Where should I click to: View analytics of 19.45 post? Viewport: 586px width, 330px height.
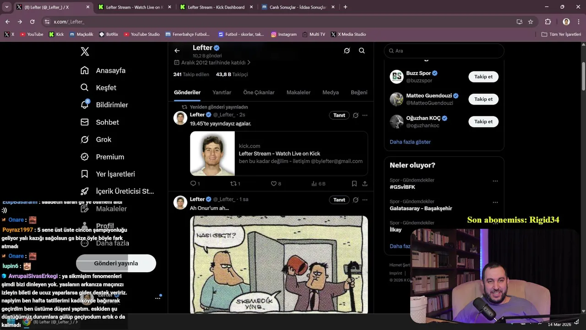click(x=318, y=184)
